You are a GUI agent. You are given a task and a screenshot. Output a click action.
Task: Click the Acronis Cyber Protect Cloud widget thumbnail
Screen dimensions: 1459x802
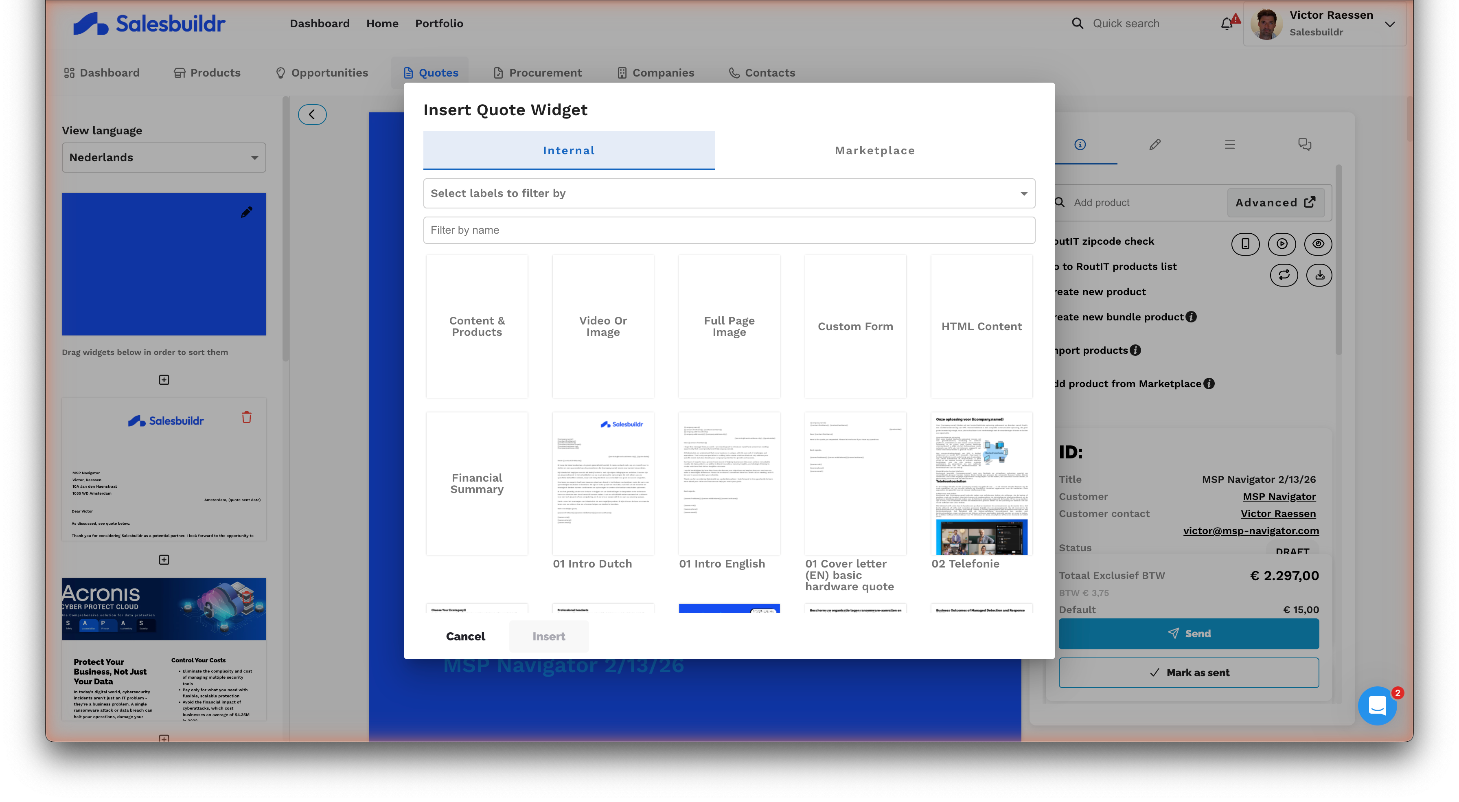coord(164,649)
